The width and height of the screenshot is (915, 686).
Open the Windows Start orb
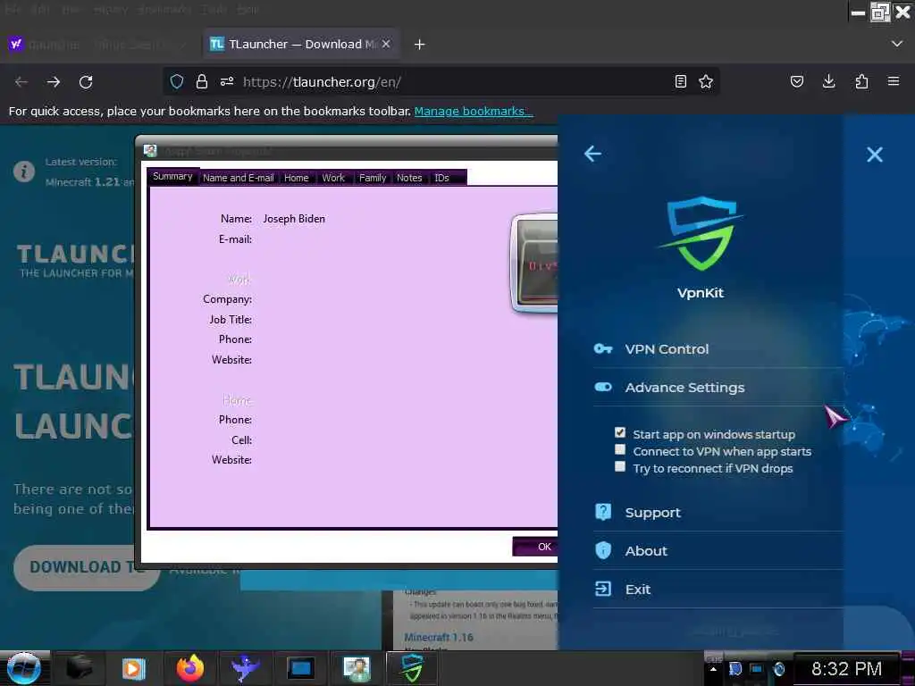[x=24, y=668]
